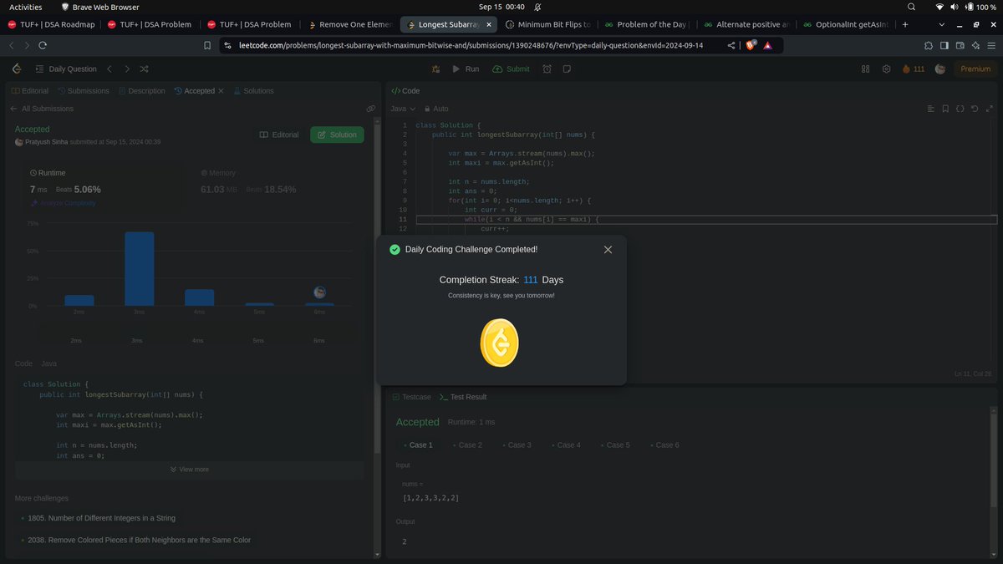Switch to the Testcase tab

pos(411,397)
